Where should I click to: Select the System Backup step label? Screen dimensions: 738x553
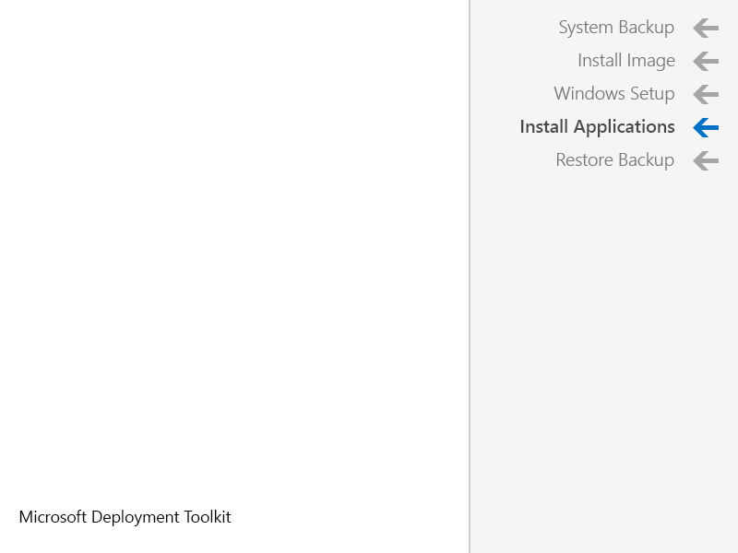pyautogui.click(x=616, y=28)
